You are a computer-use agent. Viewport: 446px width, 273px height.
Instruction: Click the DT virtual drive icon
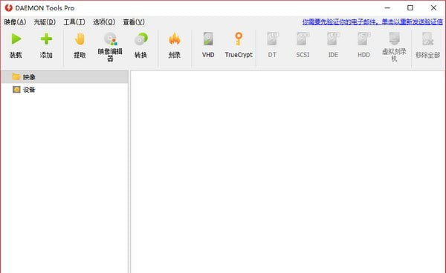272,39
